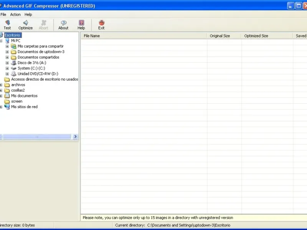The width and height of the screenshot is (307, 230).
Task: Select the Mis sitios de red icon
Action: [7, 107]
